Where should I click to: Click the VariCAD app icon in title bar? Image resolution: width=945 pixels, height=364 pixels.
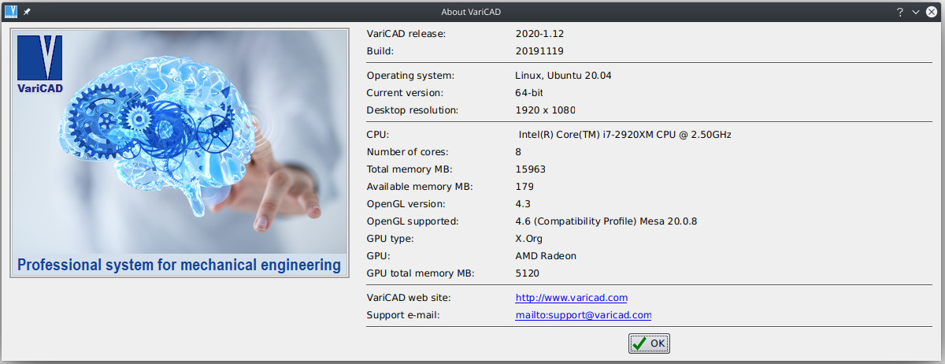[10, 12]
